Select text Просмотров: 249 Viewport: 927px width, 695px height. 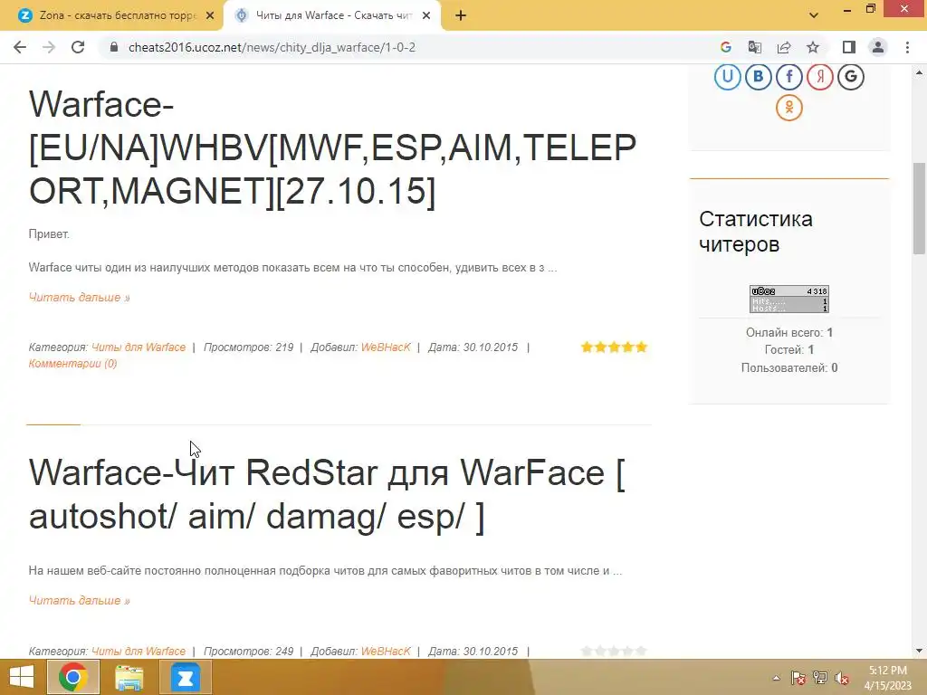[x=248, y=652]
